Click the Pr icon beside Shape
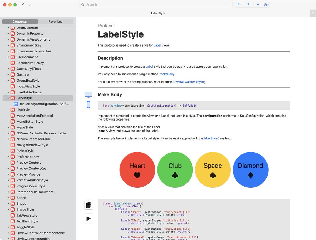Screen dimensions: 316x240 coord(12,204)
